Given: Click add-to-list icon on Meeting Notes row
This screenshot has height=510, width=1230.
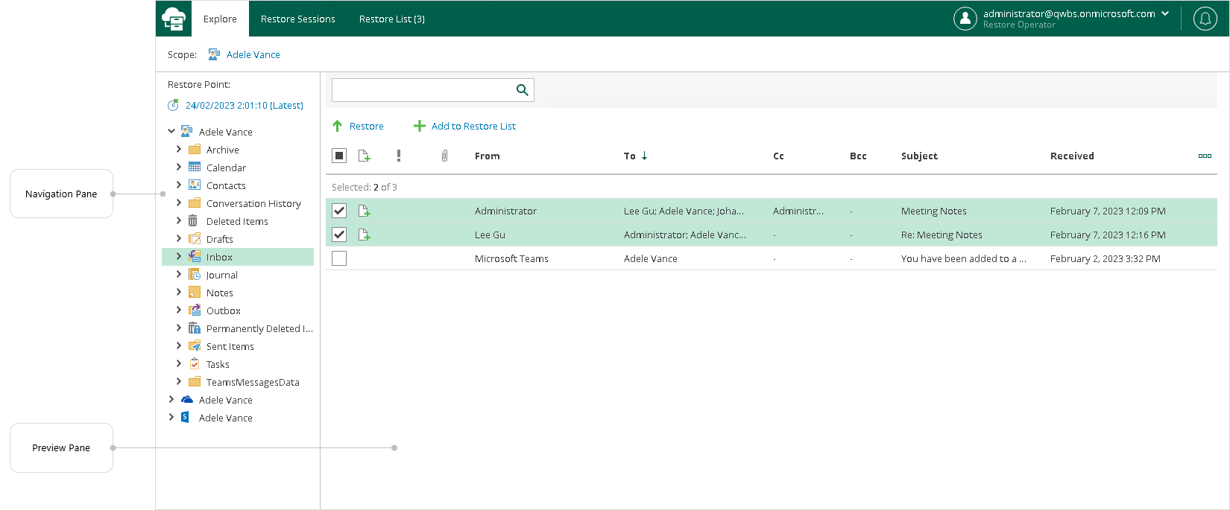Looking at the screenshot, I should coord(365,211).
